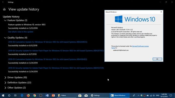Launch PowerPoint from taskbar
This screenshot has width=175, height=98.
pos(53,96)
